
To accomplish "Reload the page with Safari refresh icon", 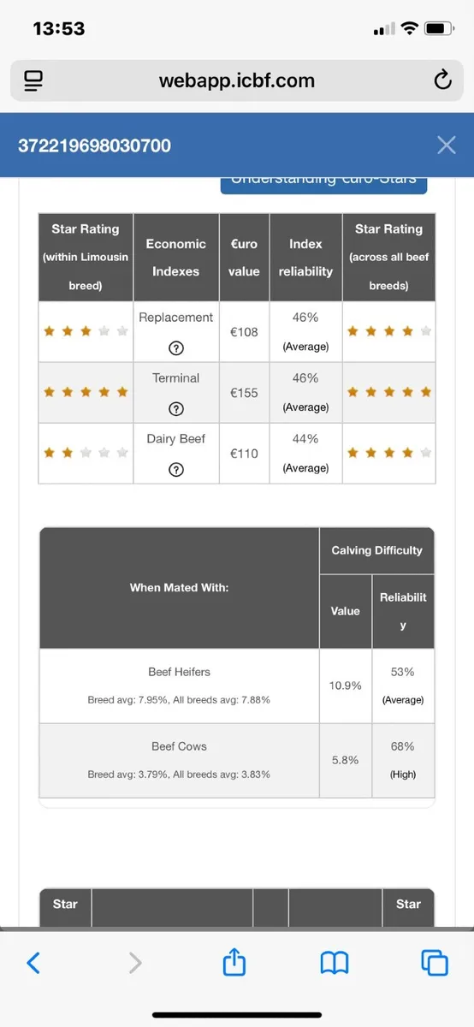I will 442,80.
